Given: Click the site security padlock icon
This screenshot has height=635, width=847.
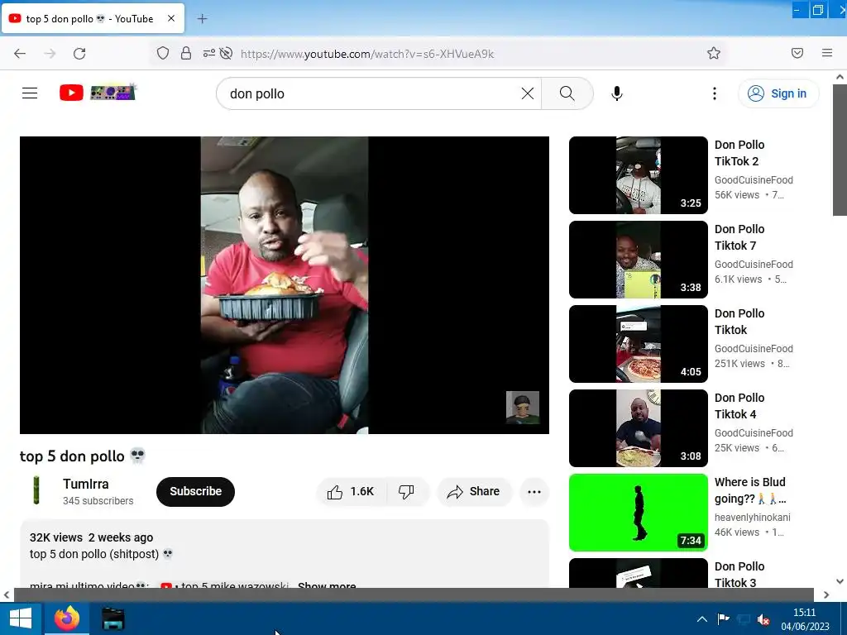Looking at the screenshot, I should pyautogui.click(x=186, y=53).
